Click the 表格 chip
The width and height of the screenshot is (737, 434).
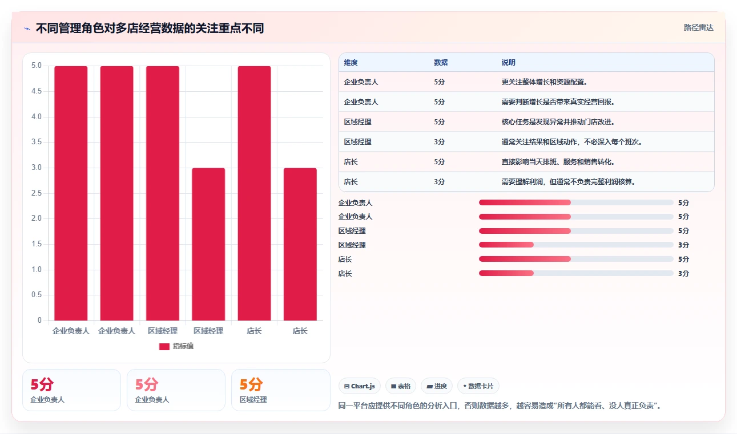(401, 386)
